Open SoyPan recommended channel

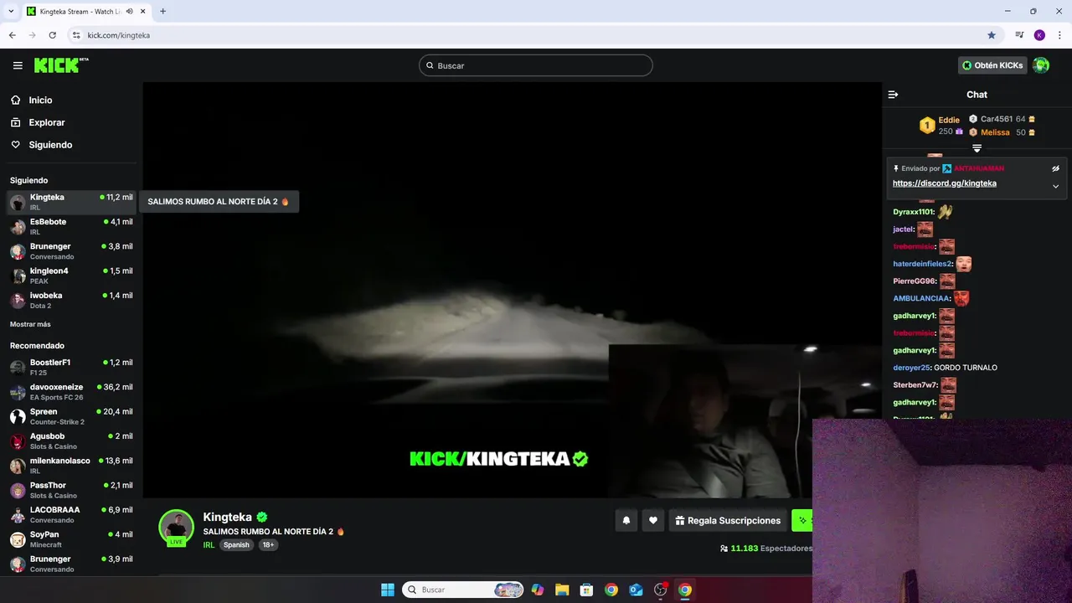click(71, 539)
